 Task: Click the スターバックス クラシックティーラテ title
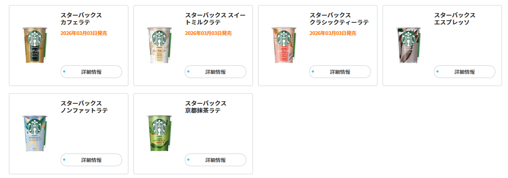click(339, 19)
